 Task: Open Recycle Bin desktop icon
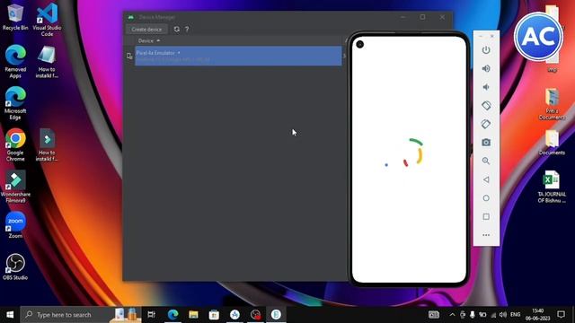(x=15, y=16)
